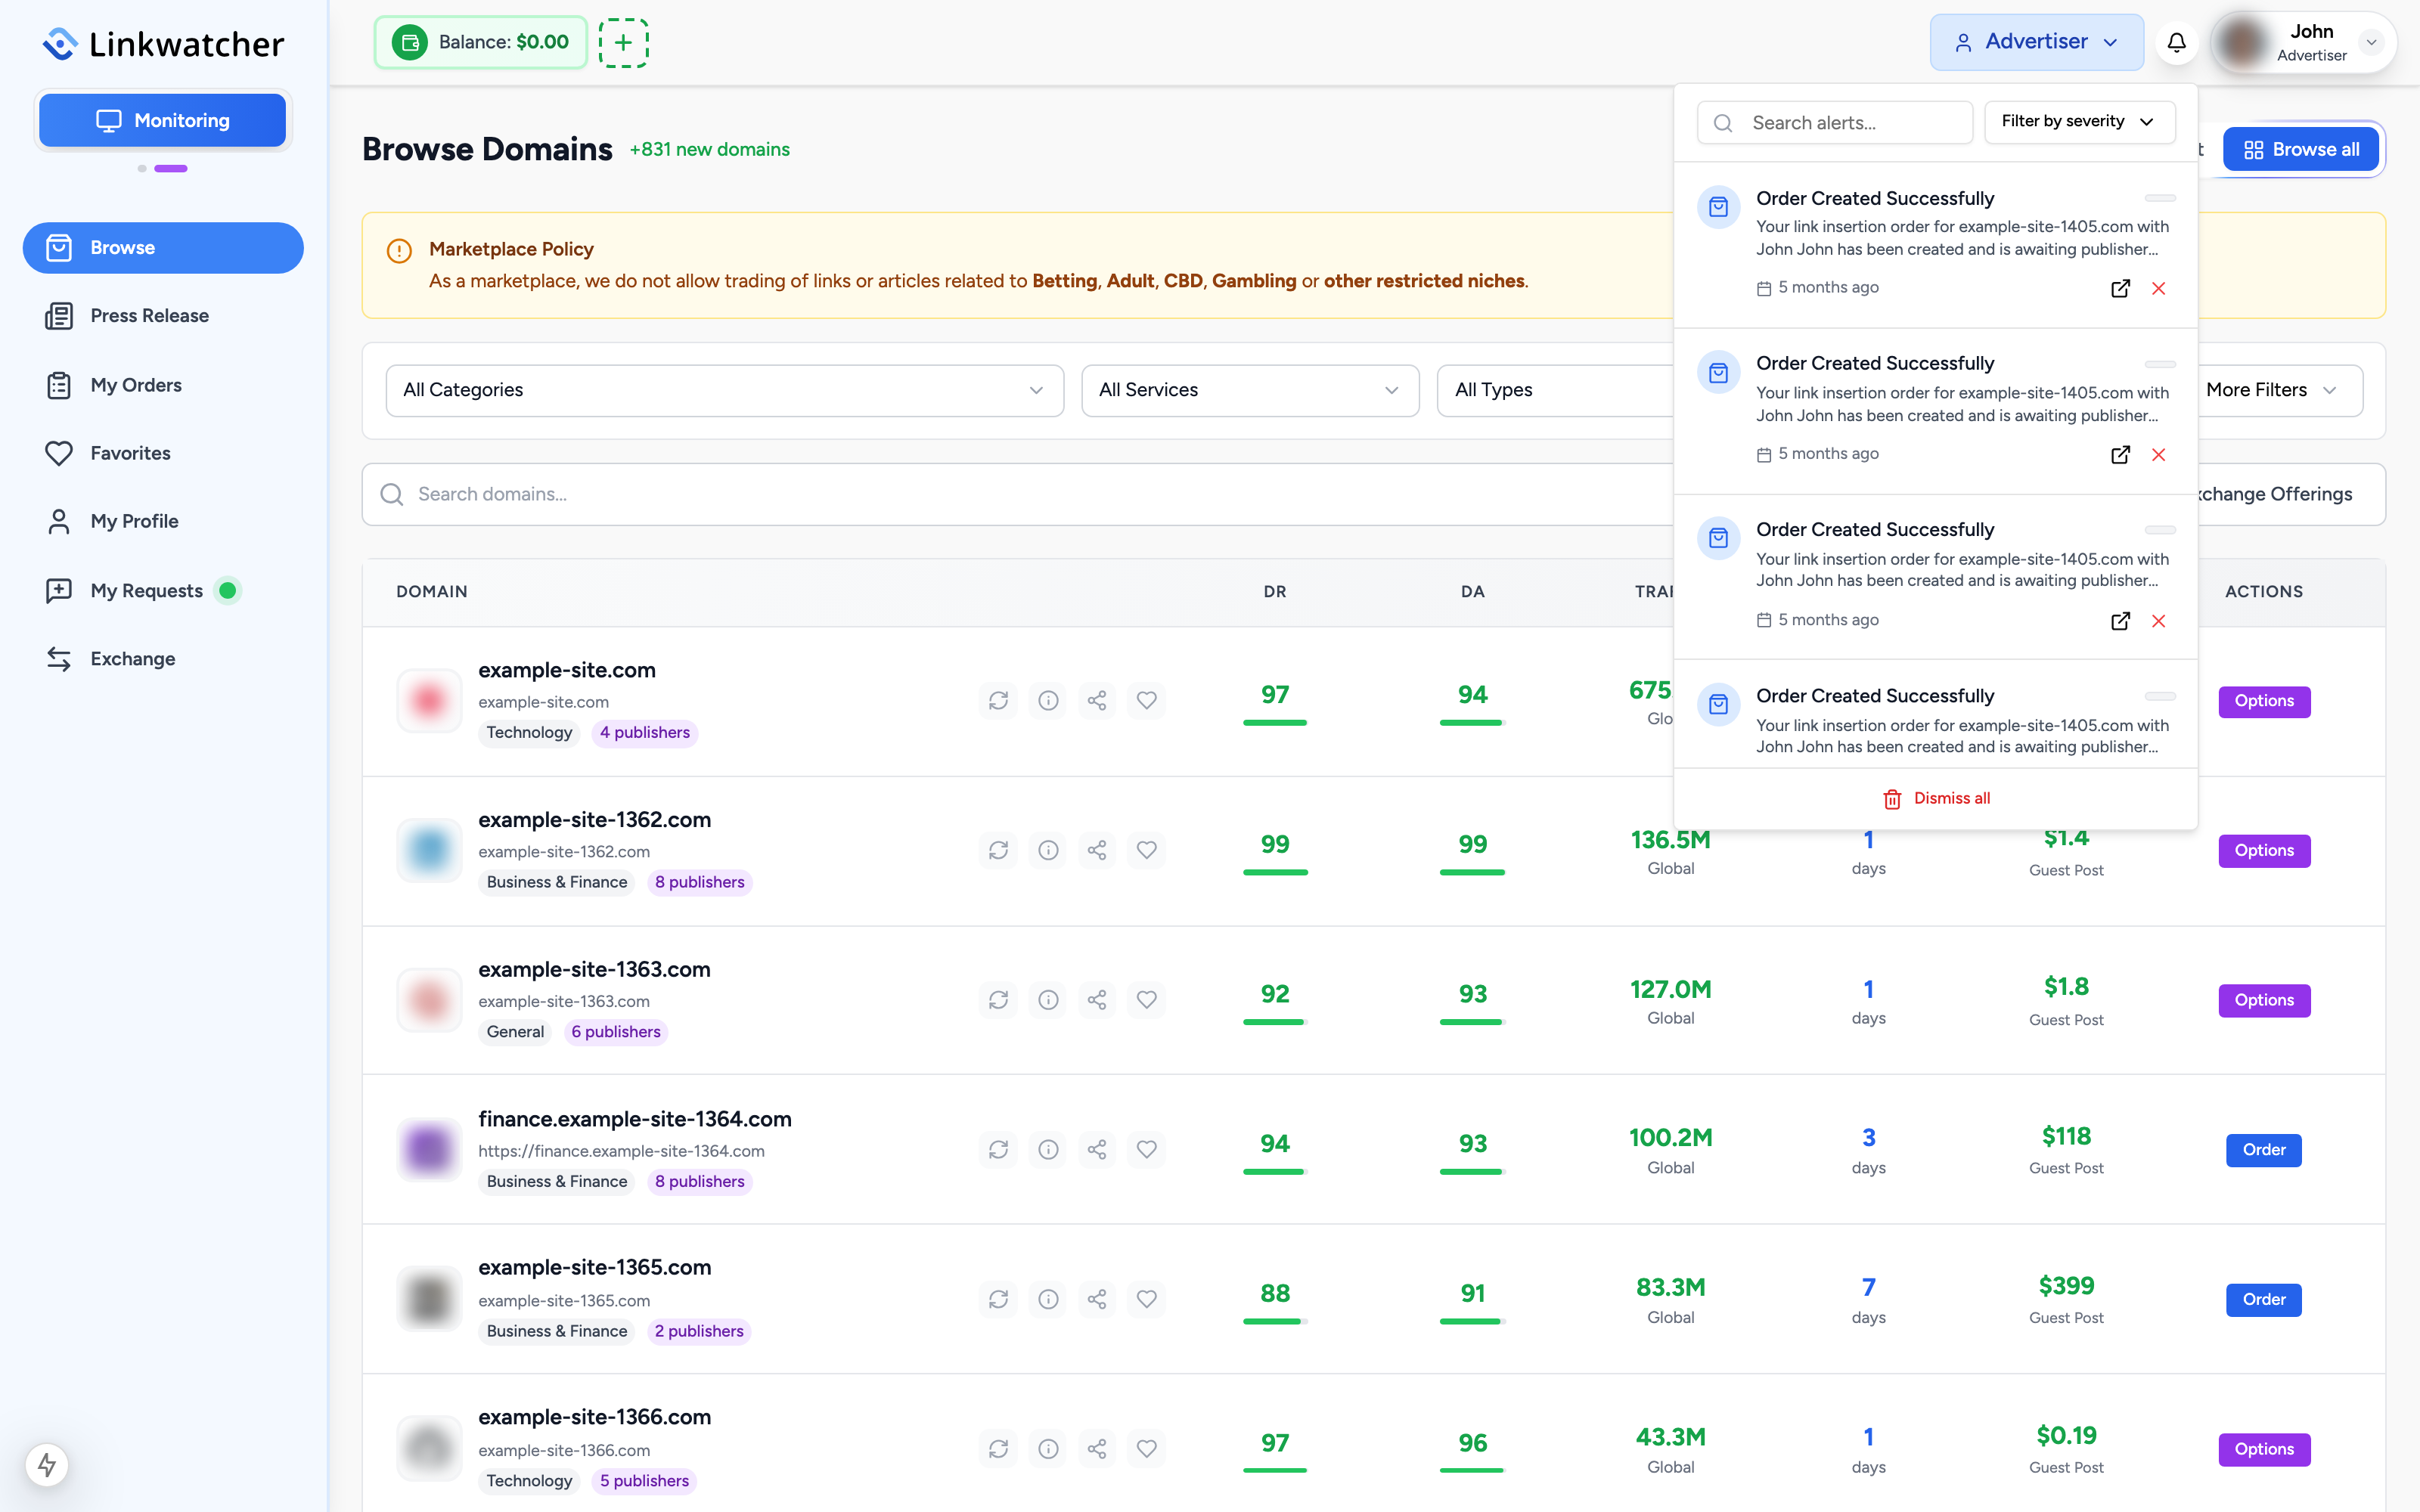Dismiss the third order created alert

point(2159,621)
